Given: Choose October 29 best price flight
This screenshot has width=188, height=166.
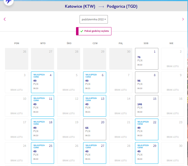Looking at the screenshot, I should pos(147,153).
